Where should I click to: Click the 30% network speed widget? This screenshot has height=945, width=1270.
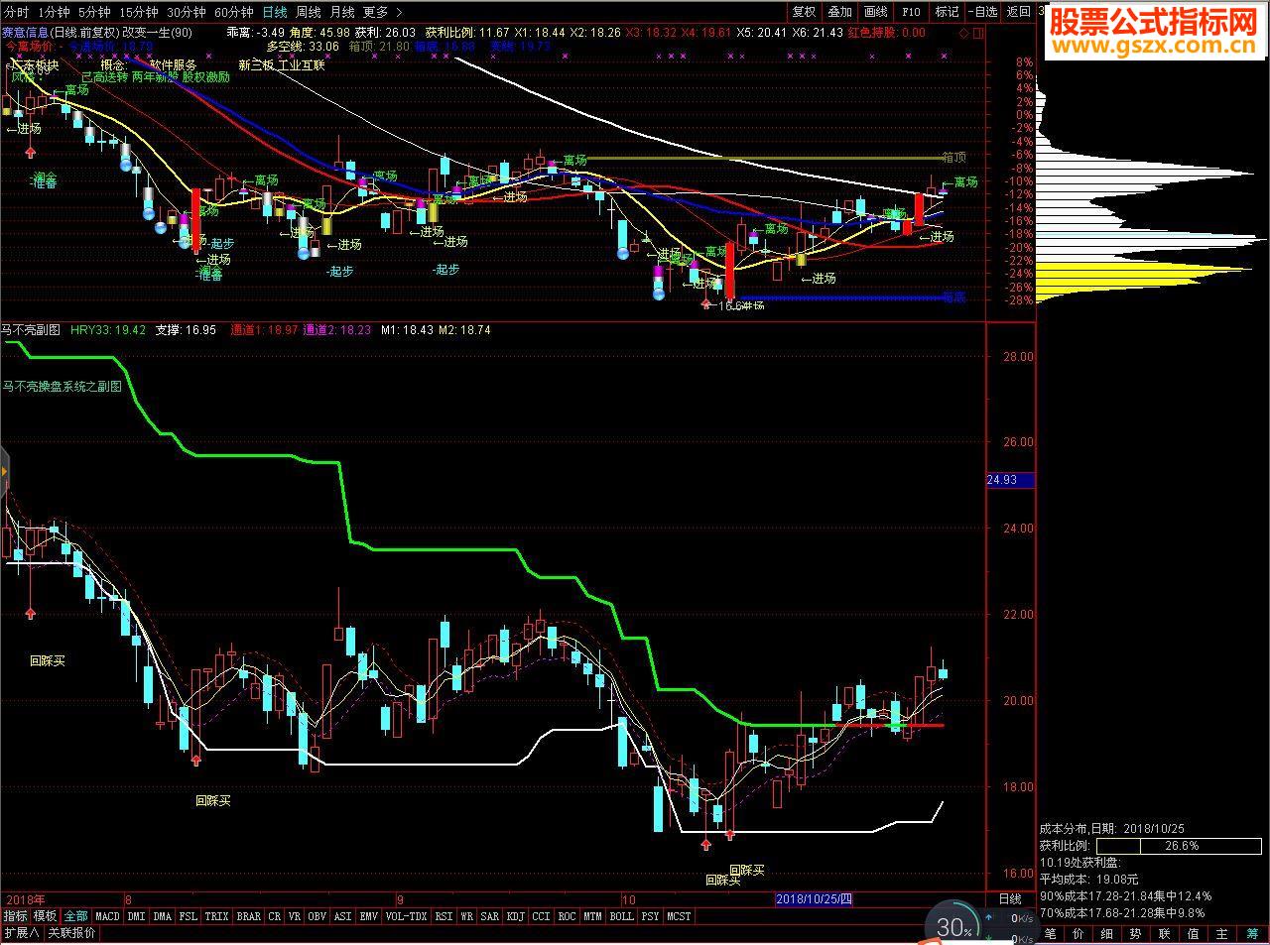coord(954,927)
